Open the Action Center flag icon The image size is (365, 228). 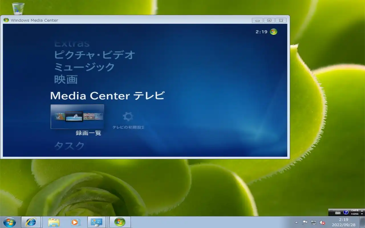click(305, 222)
